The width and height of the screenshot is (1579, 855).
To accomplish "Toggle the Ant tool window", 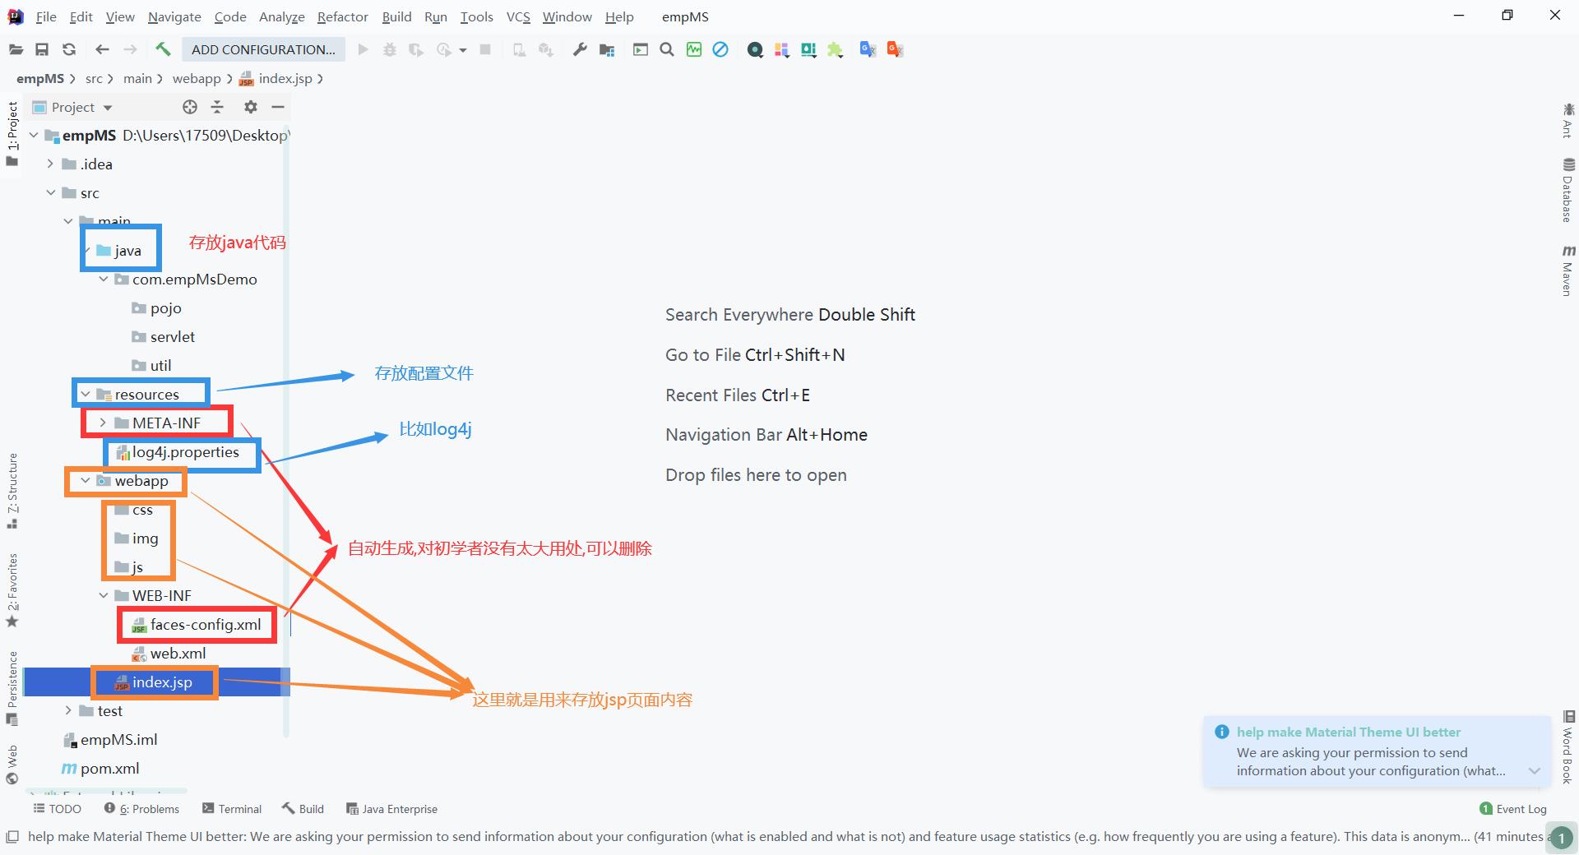I will pyautogui.click(x=1568, y=121).
